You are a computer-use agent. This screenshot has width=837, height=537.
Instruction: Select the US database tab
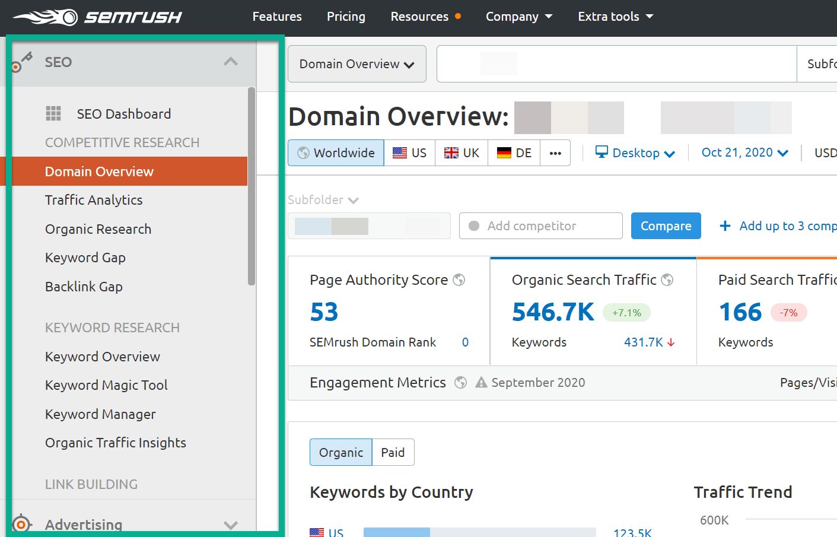(410, 153)
